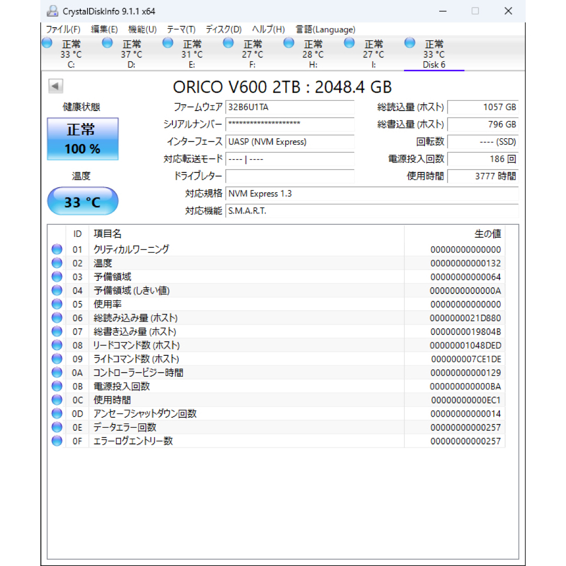Open the 編集(E) menu
The height and width of the screenshot is (566, 566).
104,29
